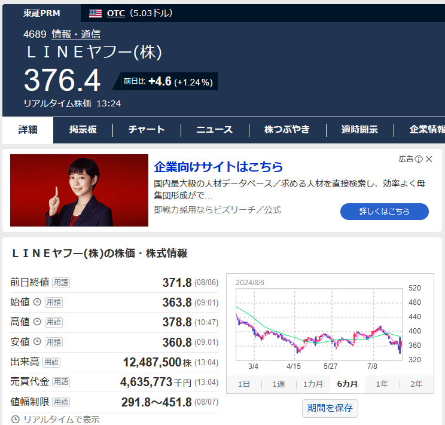Open the 企業向けサイトはこちら ad headline

click(218, 167)
